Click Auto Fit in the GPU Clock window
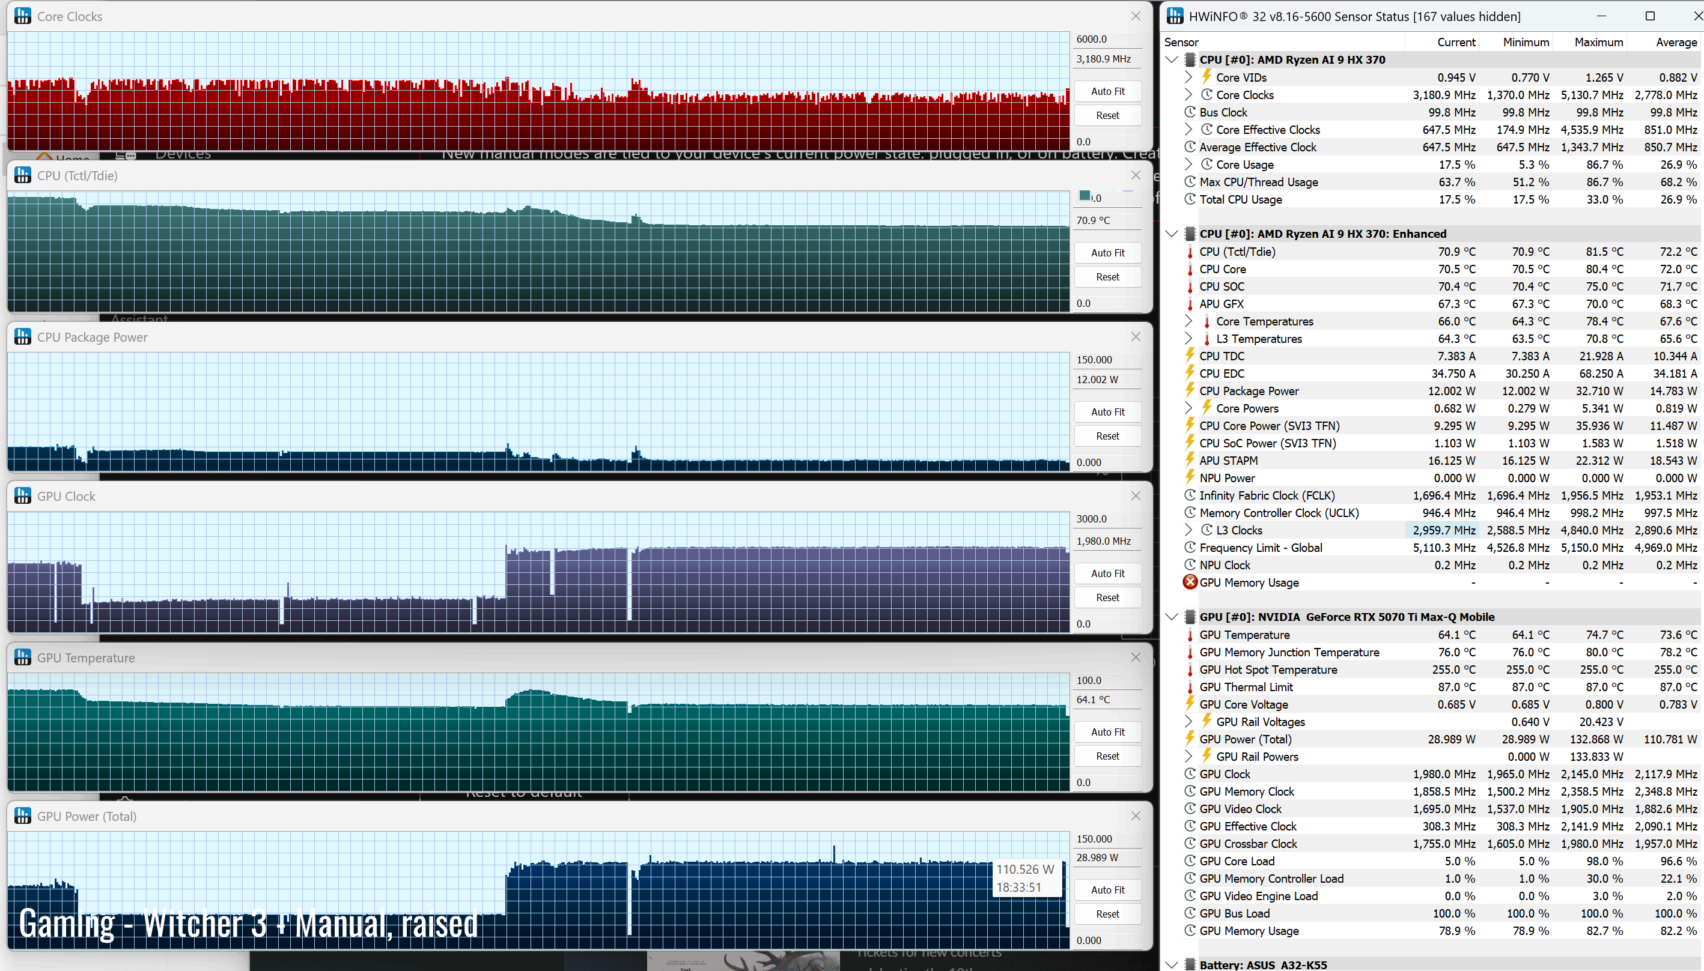The height and width of the screenshot is (971, 1704). [1107, 573]
